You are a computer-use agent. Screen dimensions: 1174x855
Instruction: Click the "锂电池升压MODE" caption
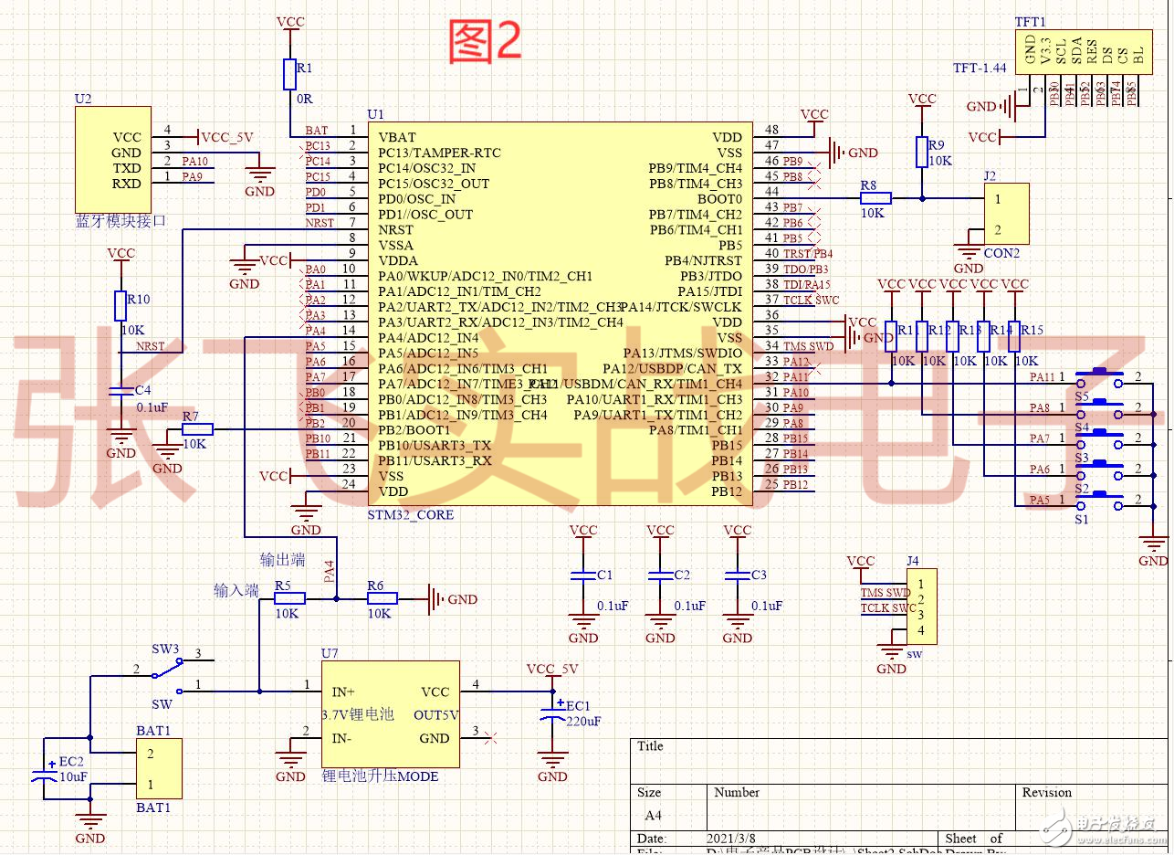coord(380,776)
